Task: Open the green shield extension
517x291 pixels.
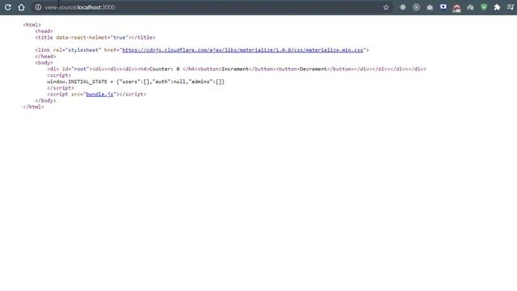Action: point(484,7)
